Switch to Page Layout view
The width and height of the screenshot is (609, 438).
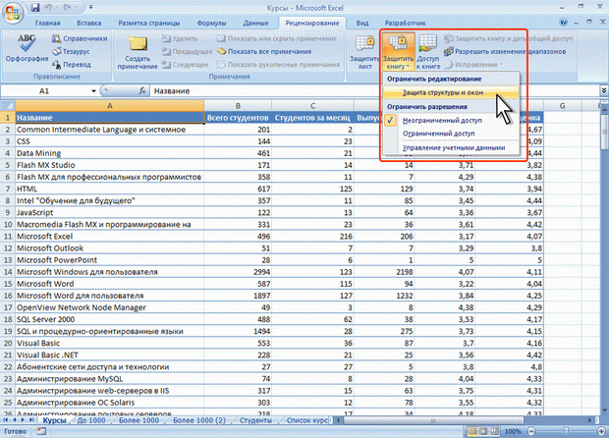483,431
